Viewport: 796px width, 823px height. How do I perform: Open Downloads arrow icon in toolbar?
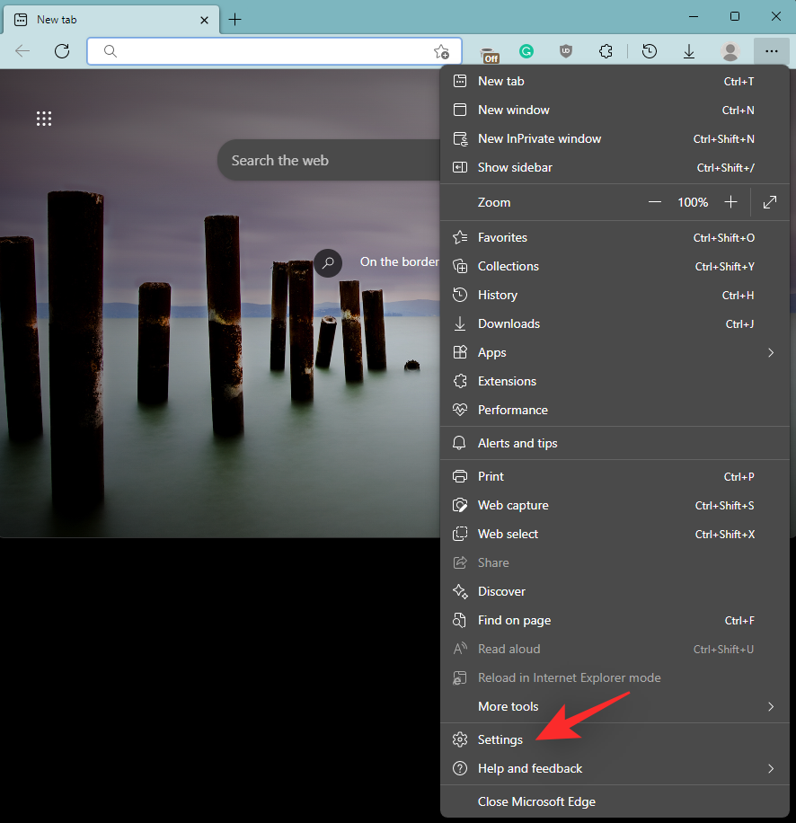pyautogui.click(x=689, y=51)
